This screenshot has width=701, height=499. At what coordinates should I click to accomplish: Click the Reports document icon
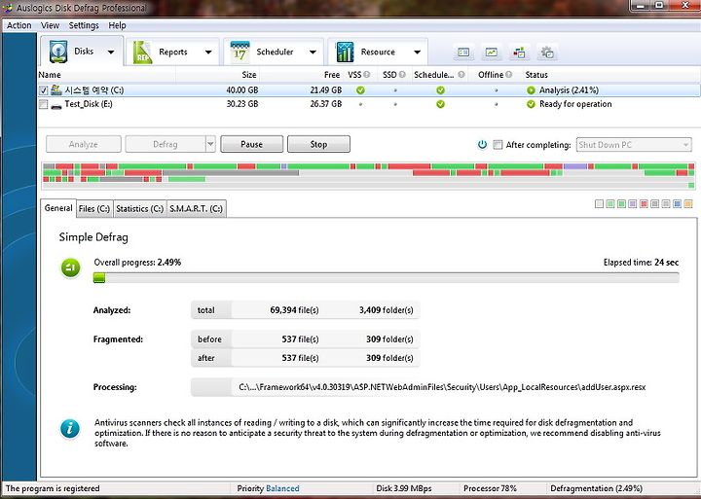[142, 52]
